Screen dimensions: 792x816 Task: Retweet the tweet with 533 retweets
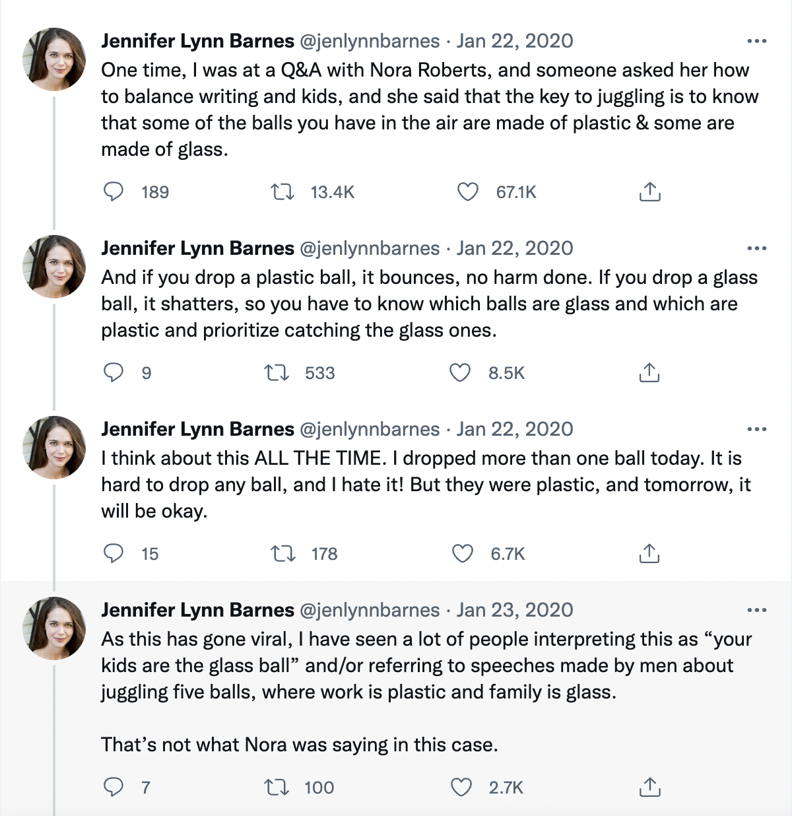(x=277, y=373)
